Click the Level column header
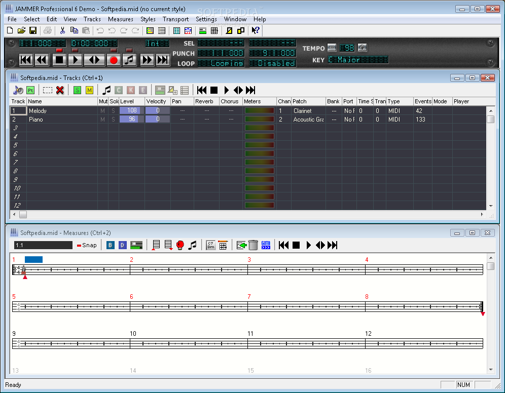The height and width of the screenshot is (393, 505). tap(132, 101)
